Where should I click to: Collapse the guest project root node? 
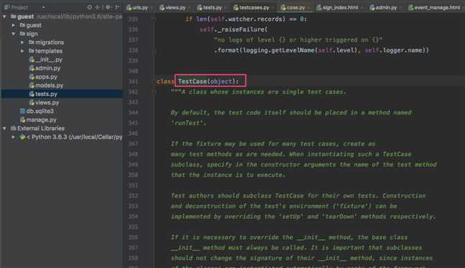pos(4,16)
